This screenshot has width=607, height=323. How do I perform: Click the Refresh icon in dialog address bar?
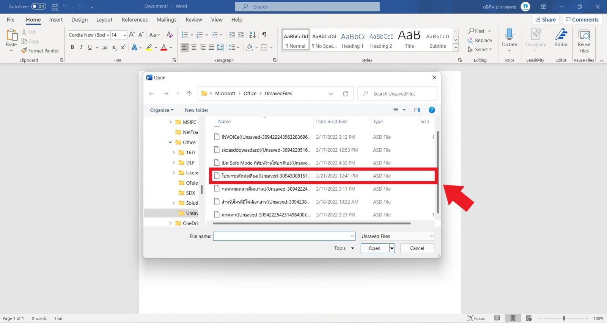tap(345, 94)
